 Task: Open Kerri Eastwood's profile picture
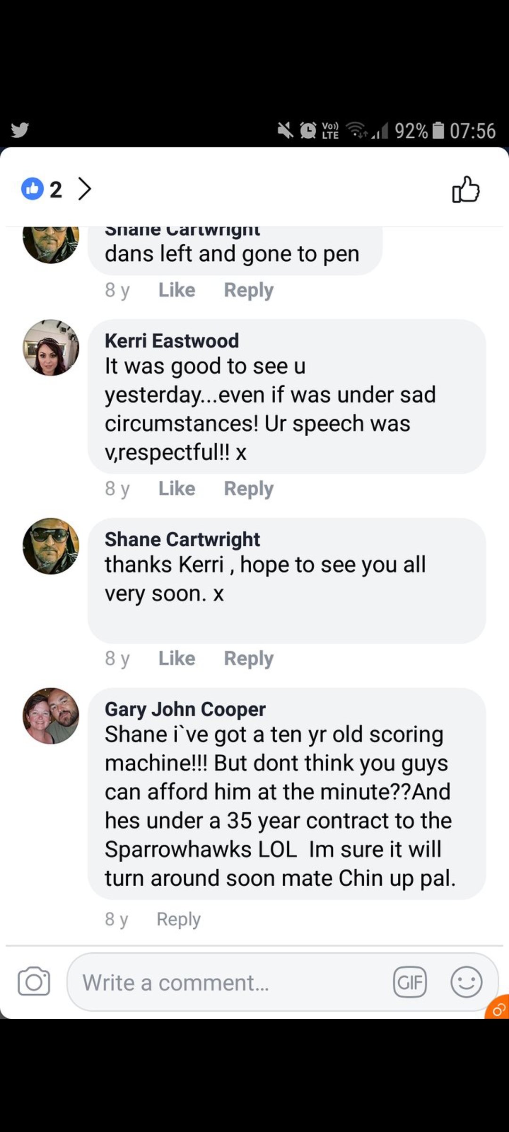tap(51, 348)
